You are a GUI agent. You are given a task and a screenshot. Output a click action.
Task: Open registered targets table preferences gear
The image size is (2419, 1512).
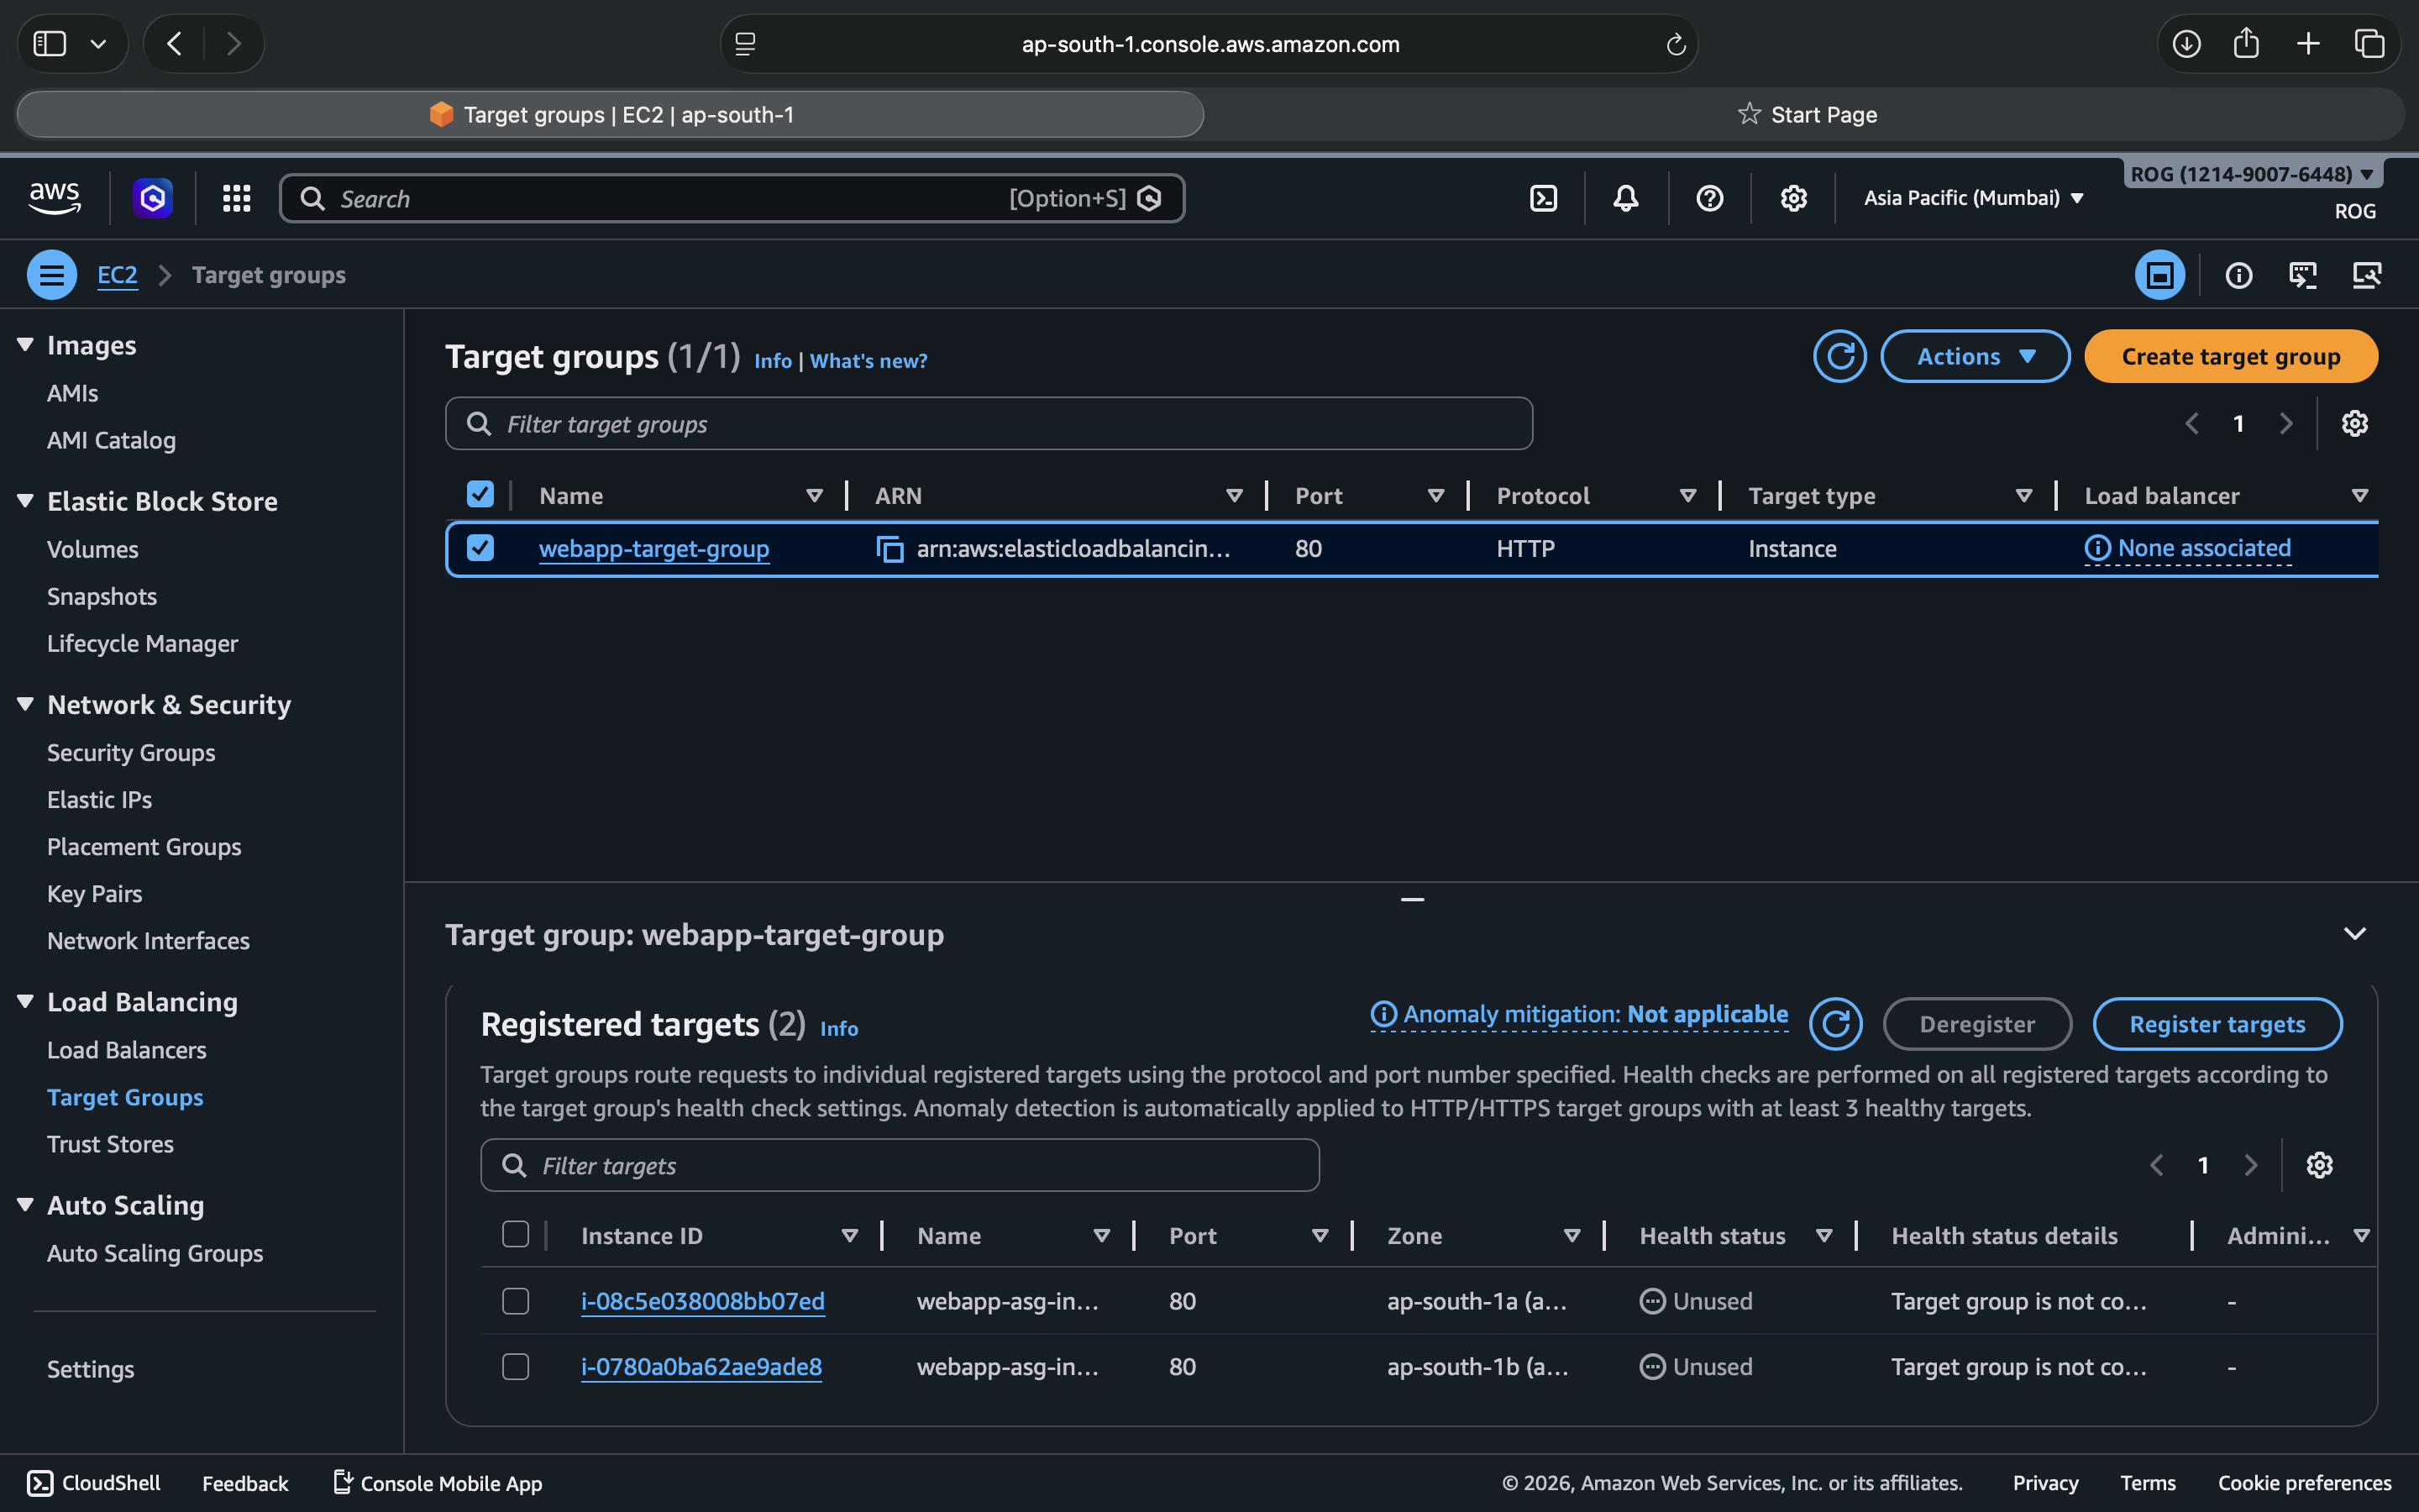coord(2319,1165)
